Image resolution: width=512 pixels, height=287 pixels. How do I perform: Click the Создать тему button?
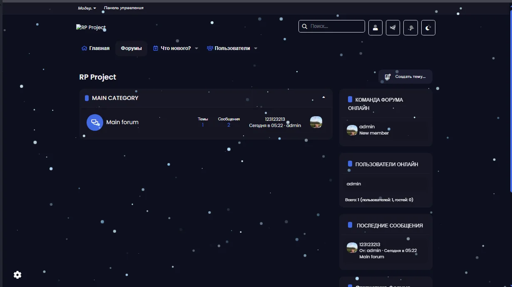point(405,77)
